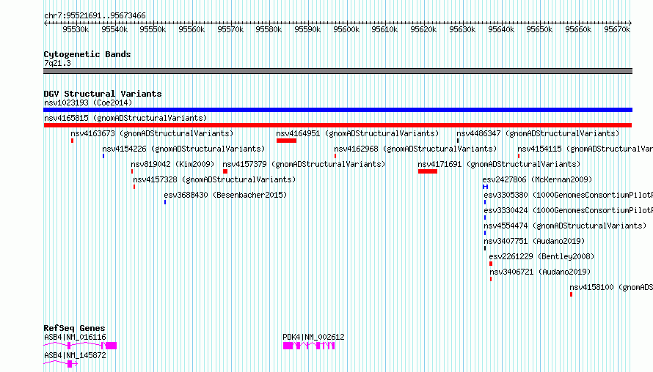The width and height of the screenshot is (653, 372).
Task: Click nsv3407751 (Audano2019) variant label
Action: [x=534, y=241]
